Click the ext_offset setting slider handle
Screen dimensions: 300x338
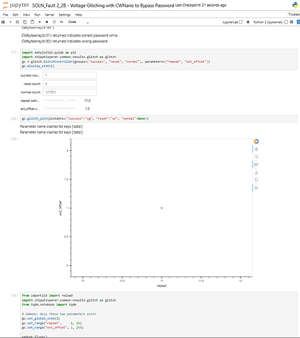click(45, 109)
